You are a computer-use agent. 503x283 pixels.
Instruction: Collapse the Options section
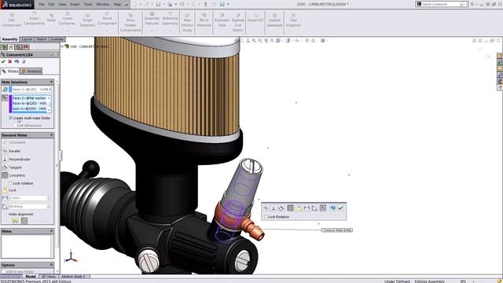(x=51, y=265)
